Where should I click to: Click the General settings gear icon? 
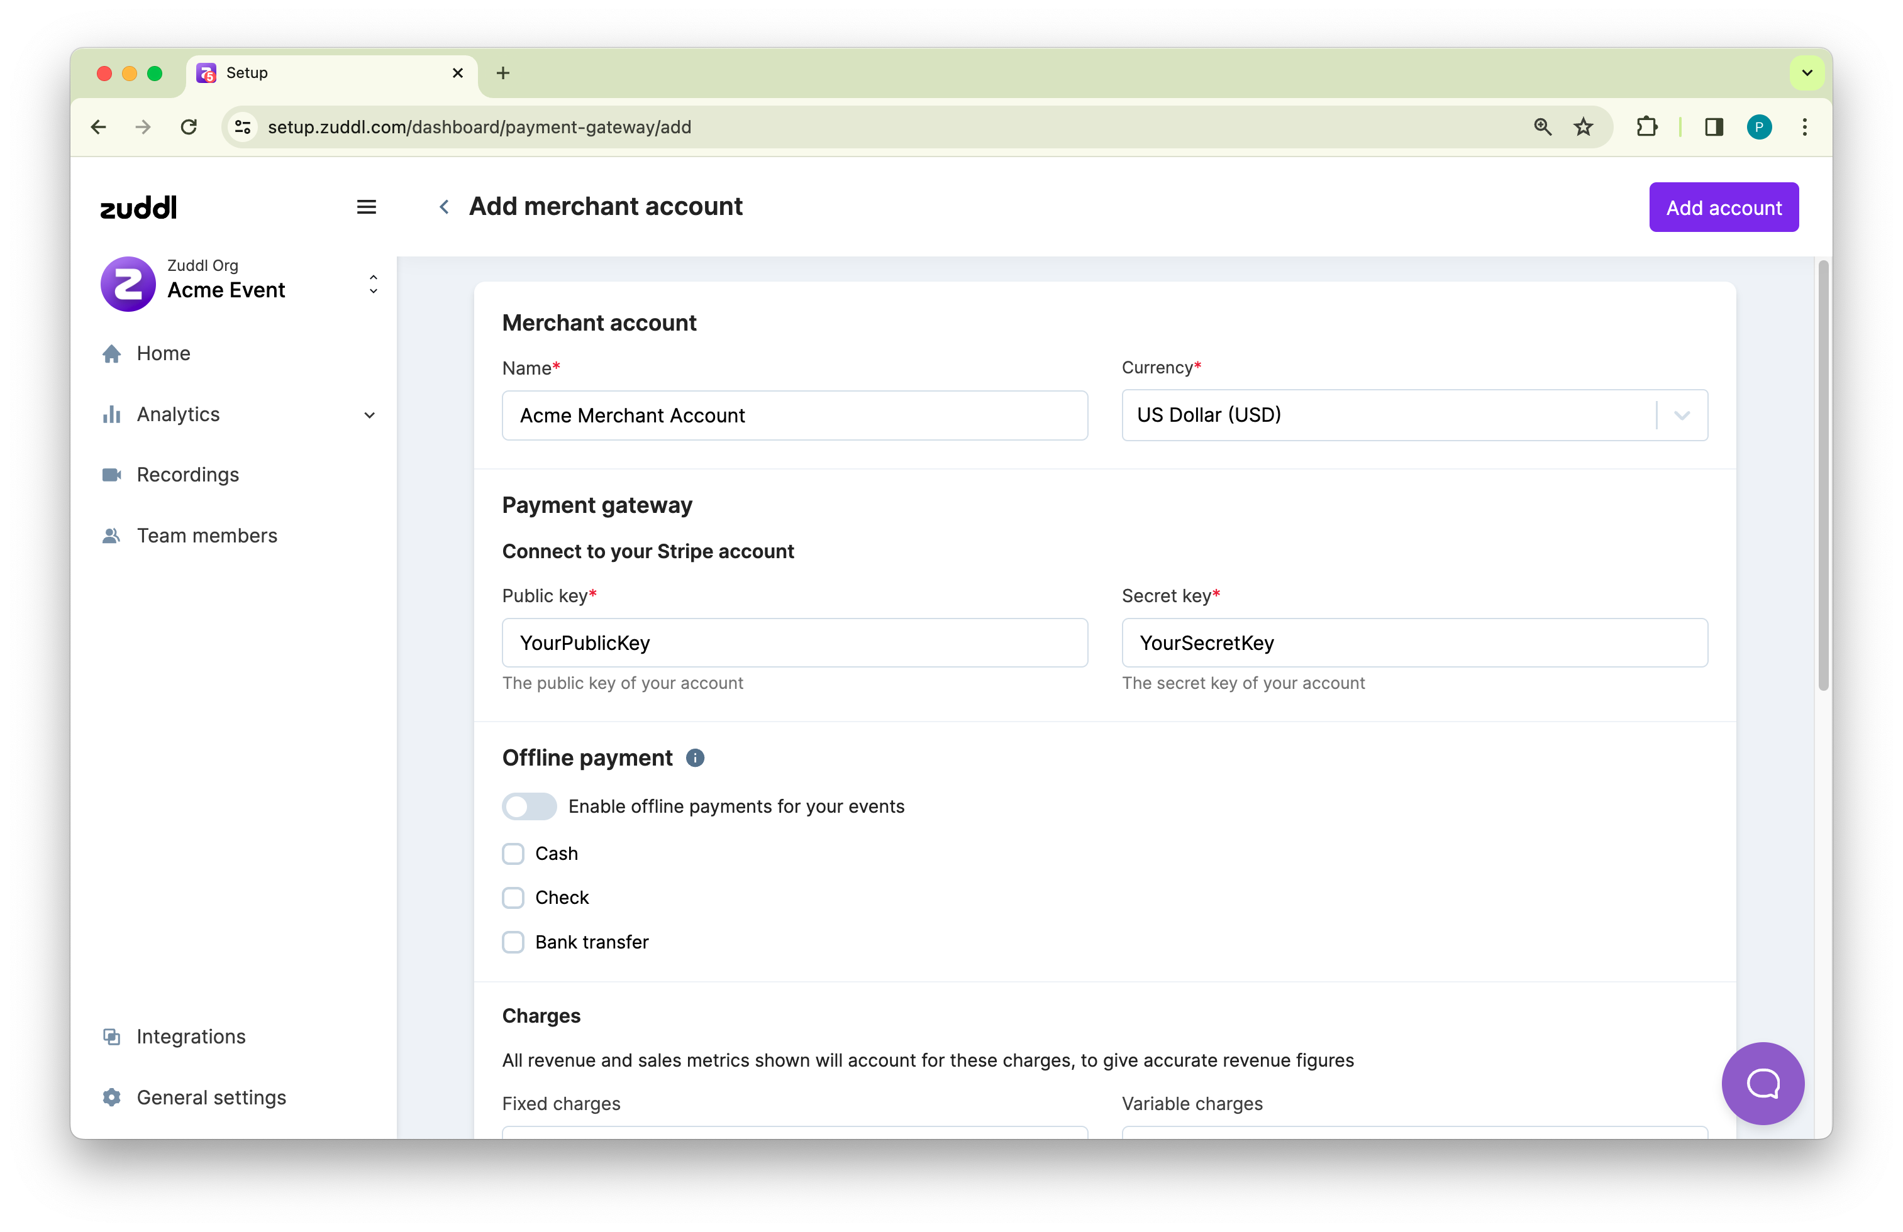pyautogui.click(x=112, y=1097)
